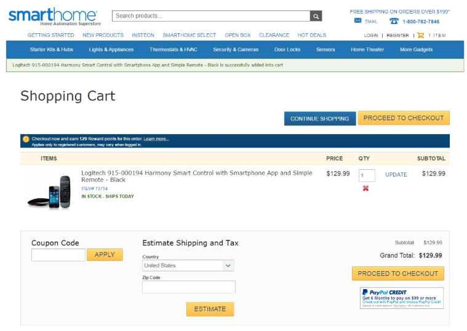This screenshot has height=331, width=467.
Task: Open the Thermostats & HVAC menu
Action: [x=174, y=50]
